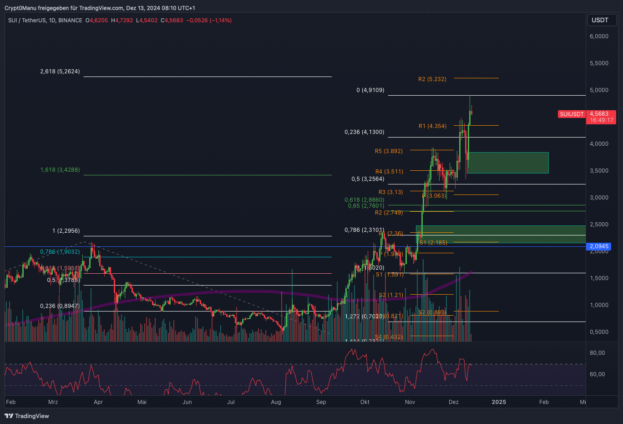
Task: Click the 3,0000 price axis label
Action: 599,198
